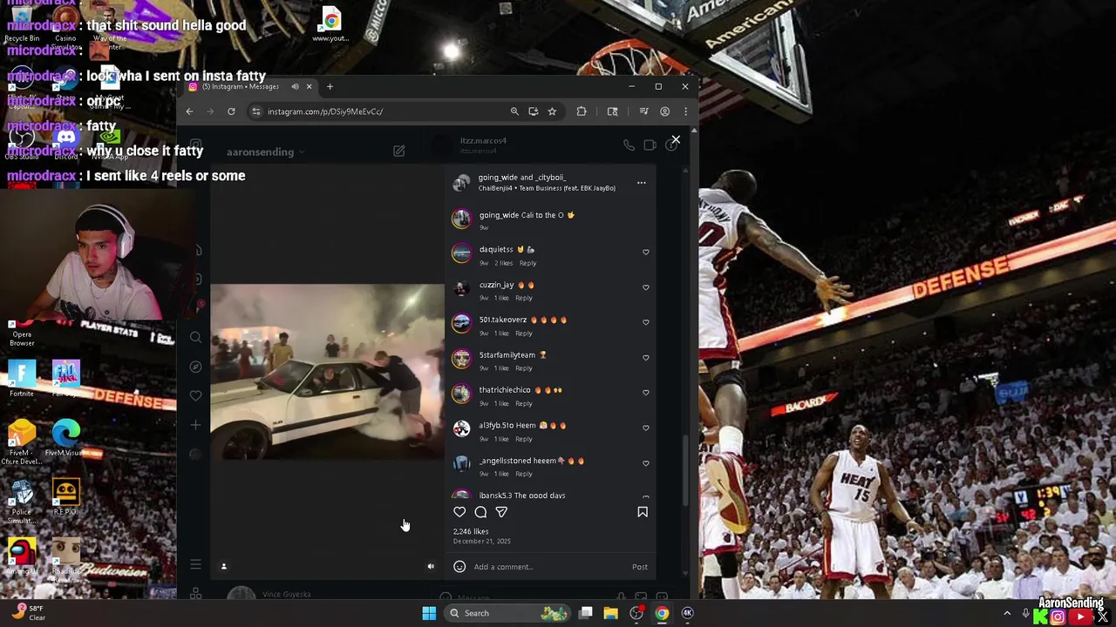Save the post with bookmark icon
Screen dimensions: 1116x627
[643, 512]
